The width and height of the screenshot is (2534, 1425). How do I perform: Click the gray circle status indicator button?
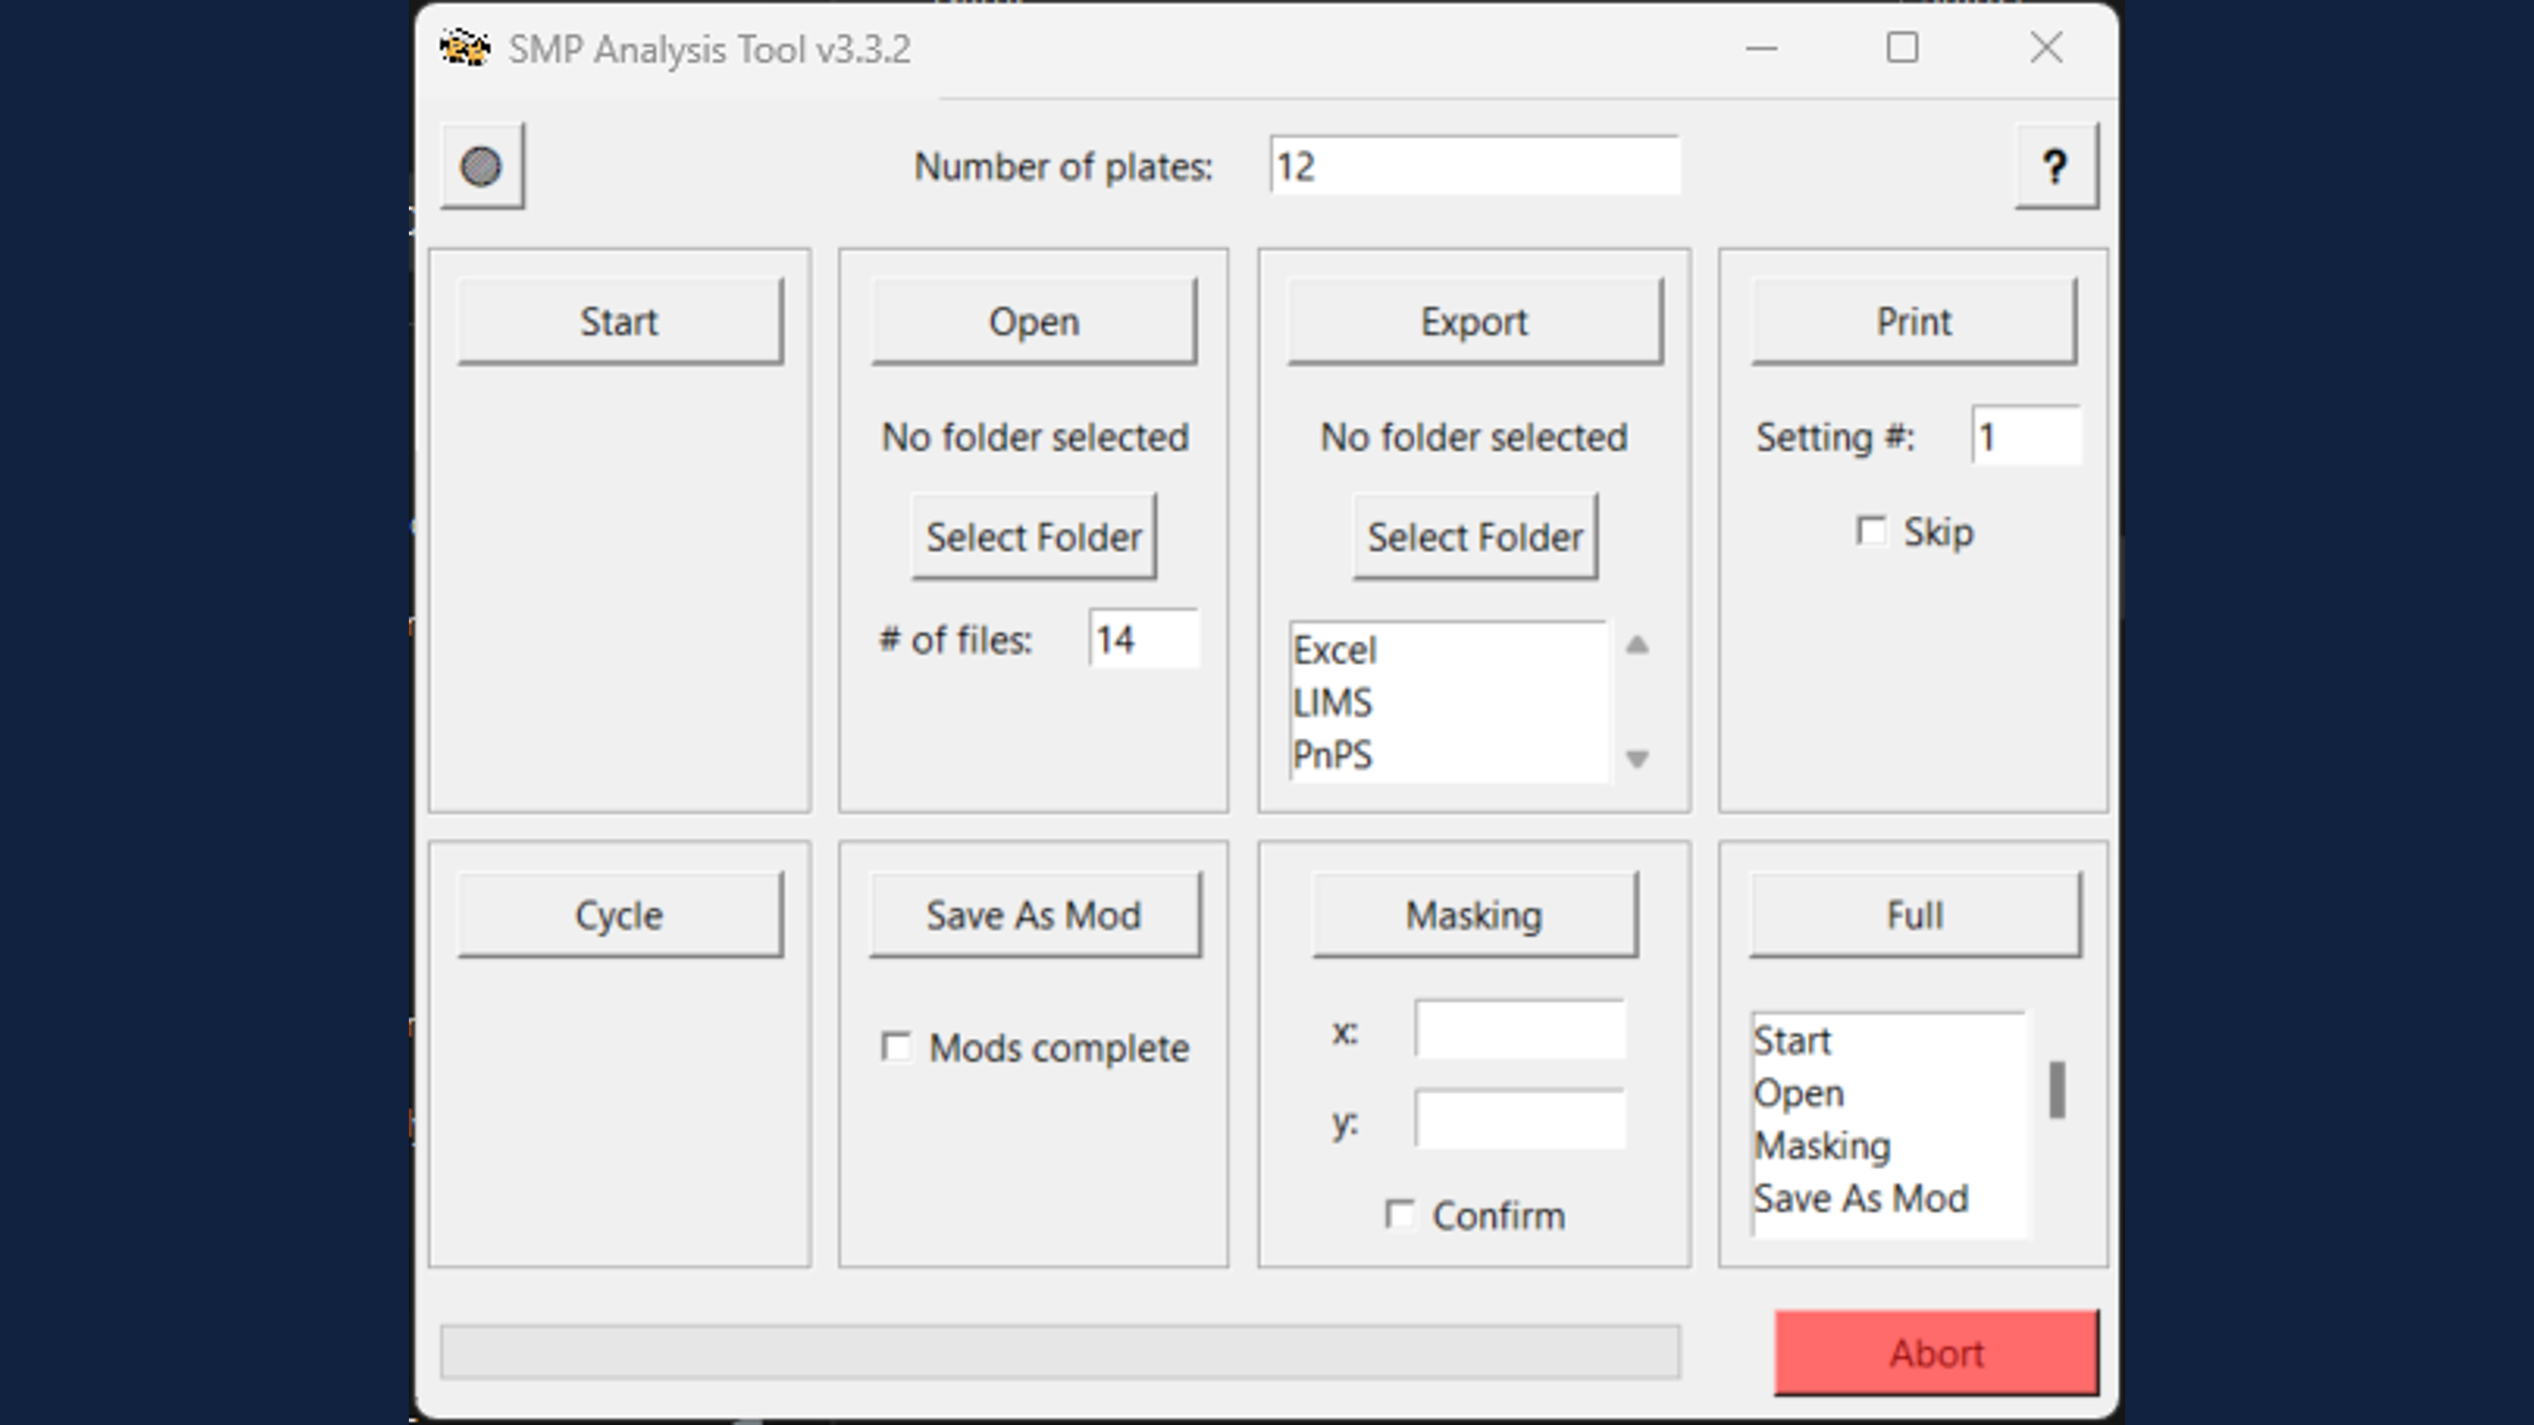pyautogui.click(x=481, y=166)
